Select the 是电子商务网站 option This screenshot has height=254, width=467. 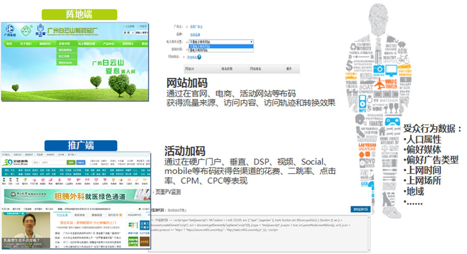221,50
